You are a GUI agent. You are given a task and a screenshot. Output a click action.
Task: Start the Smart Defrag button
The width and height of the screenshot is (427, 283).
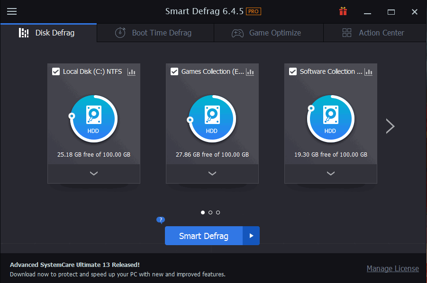tap(204, 236)
